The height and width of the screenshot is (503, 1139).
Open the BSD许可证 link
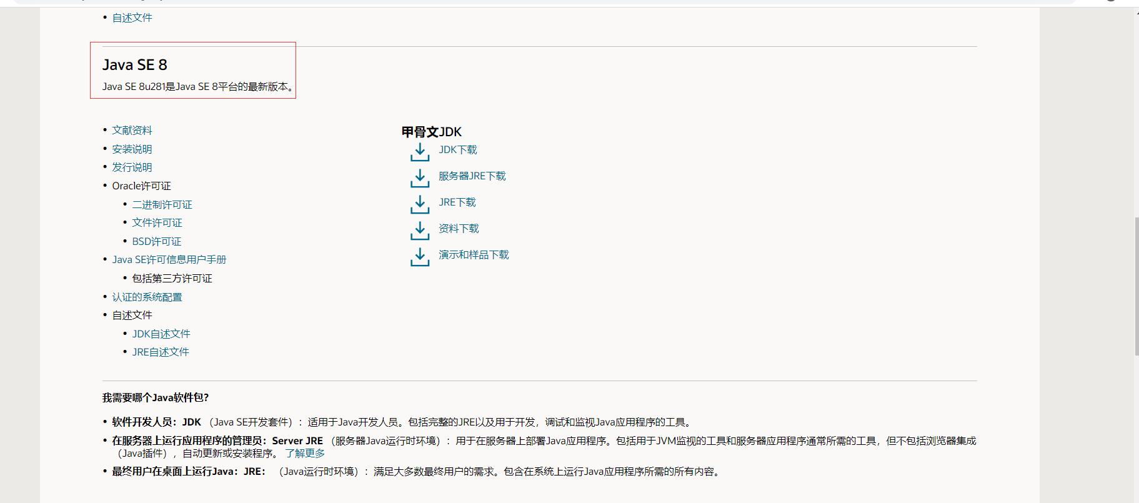[x=156, y=242]
